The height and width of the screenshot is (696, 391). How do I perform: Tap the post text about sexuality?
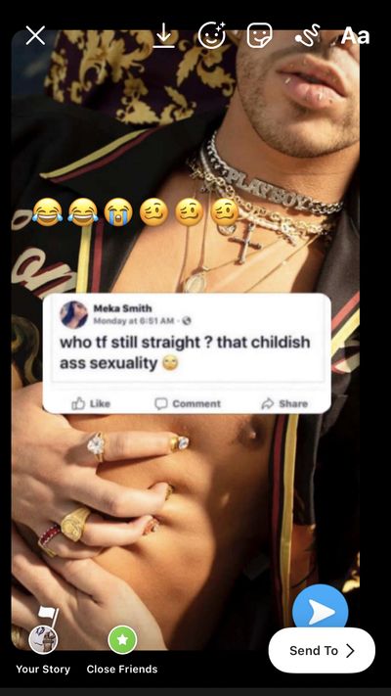click(185, 352)
